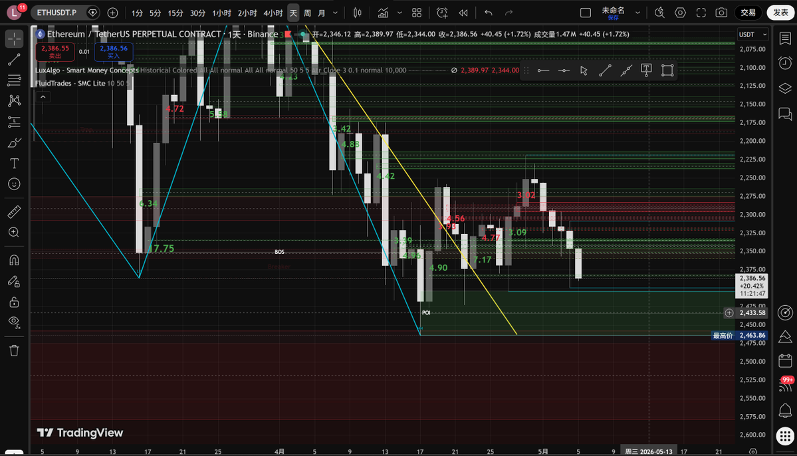797x456 pixels.
Task: Switch to 15分 timeframe
Action: tap(175, 13)
